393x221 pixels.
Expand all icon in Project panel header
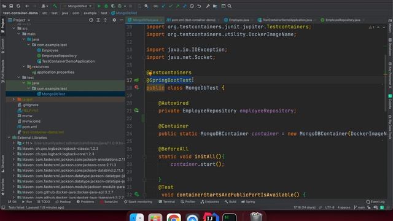point(98,20)
